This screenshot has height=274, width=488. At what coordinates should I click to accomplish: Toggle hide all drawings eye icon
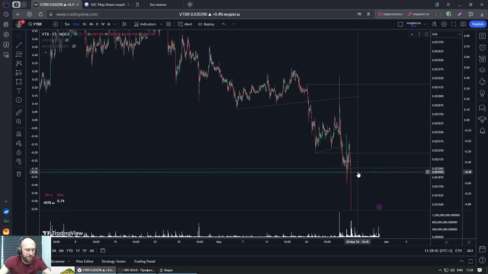tap(19, 161)
